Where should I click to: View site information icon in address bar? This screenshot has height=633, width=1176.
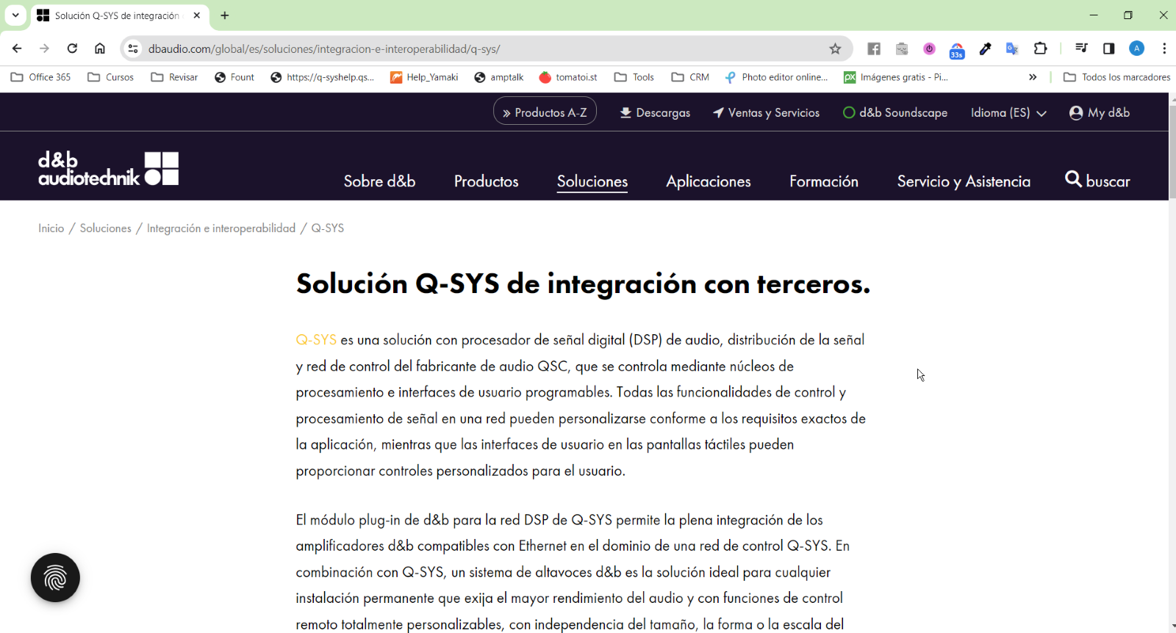click(x=133, y=48)
